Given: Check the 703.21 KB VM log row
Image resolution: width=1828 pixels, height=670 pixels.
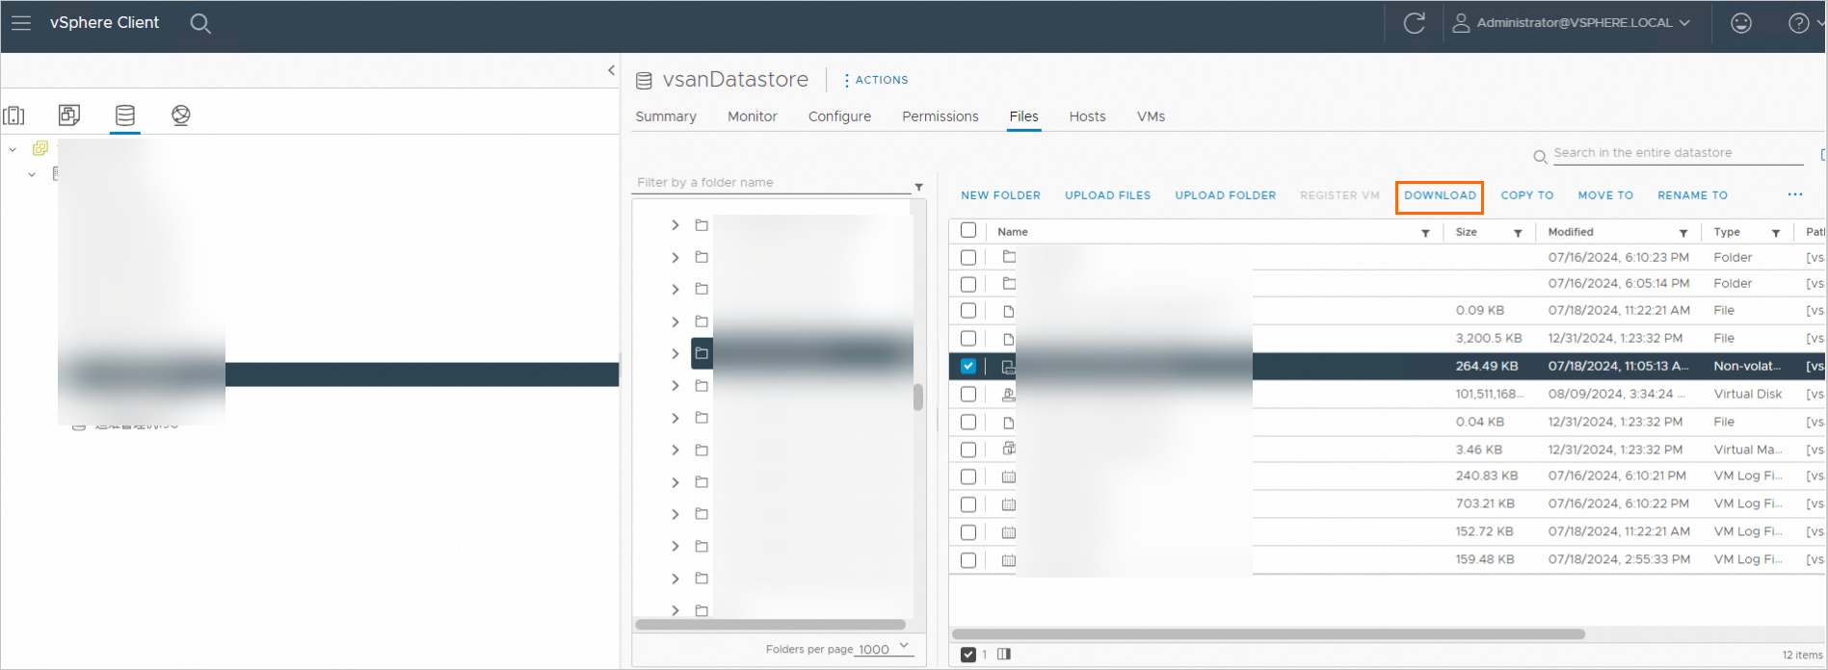Looking at the screenshot, I should pyautogui.click(x=968, y=504).
